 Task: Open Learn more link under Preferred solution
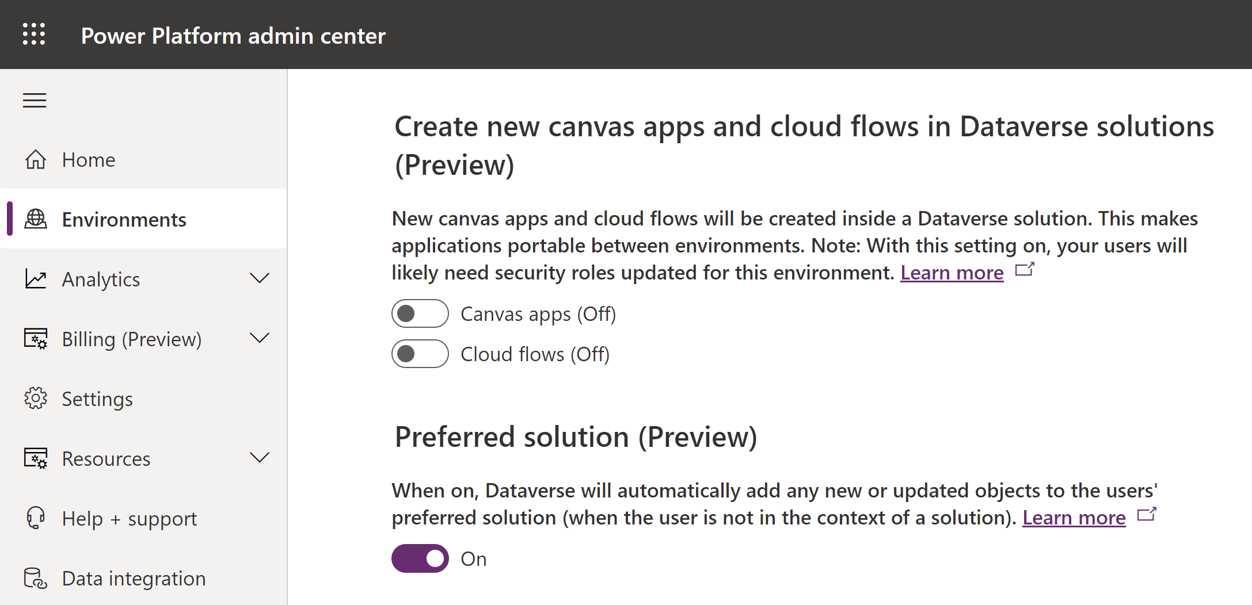coord(1074,518)
